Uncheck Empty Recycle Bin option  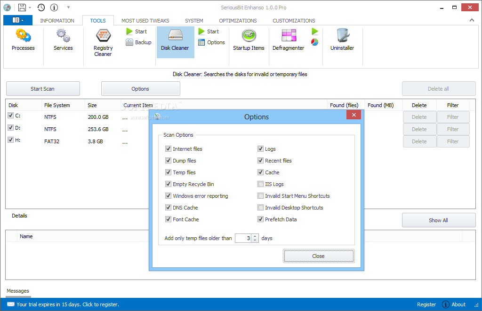click(x=168, y=184)
